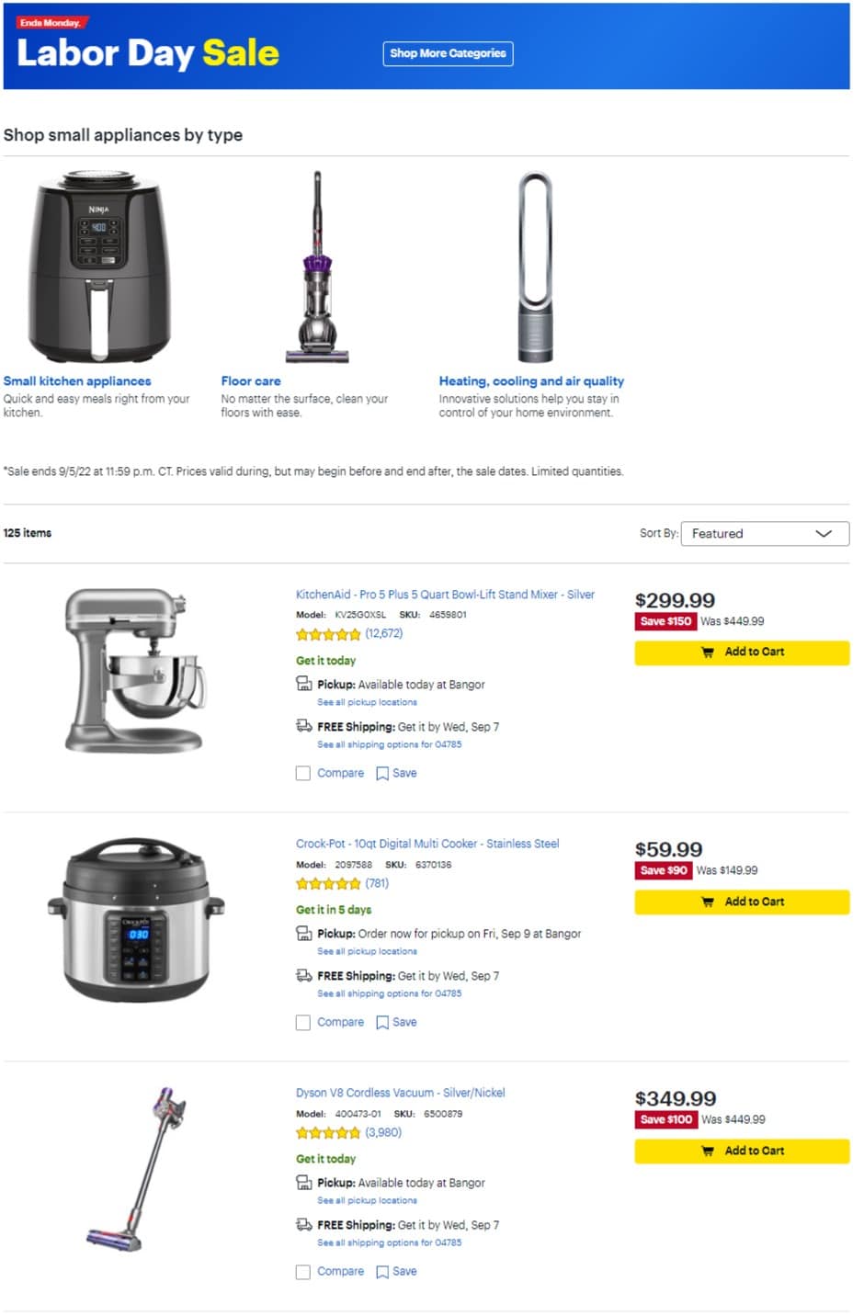Add the Dyson V8 vacuum to cart
The height and width of the screenshot is (1316, 864).
pos(742,1151)
